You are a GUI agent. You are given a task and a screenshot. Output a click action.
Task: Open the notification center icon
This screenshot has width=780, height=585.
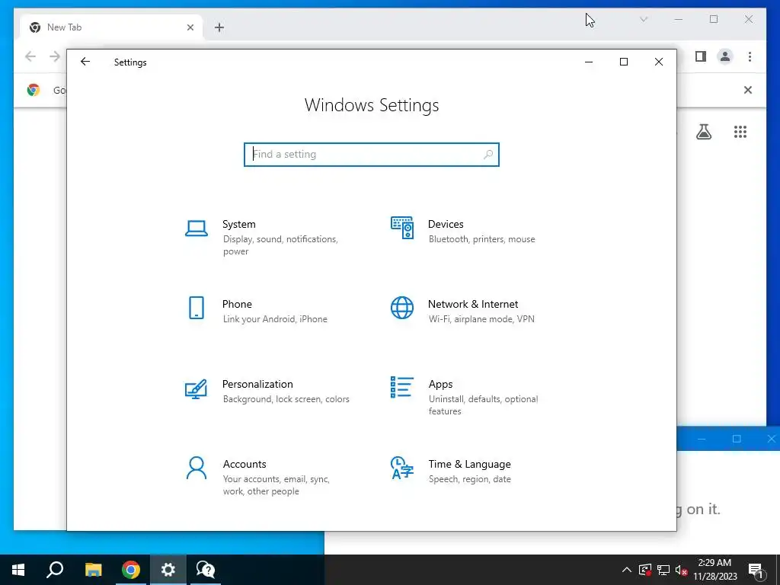pyautogui.click(x=756, y=571)
